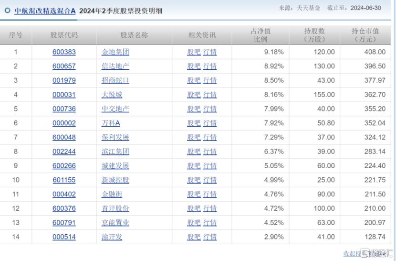The width and height of the screenshot is (396, 261).
Task: Open 股吧 forum for 招商蛇口
Action: (x=194, y=80)
